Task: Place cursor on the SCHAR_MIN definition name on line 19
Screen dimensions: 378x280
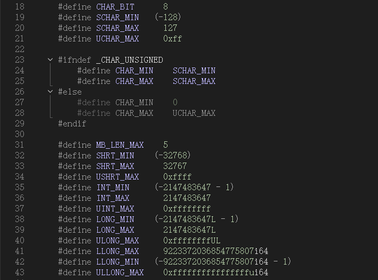Action: coord(117,18)
